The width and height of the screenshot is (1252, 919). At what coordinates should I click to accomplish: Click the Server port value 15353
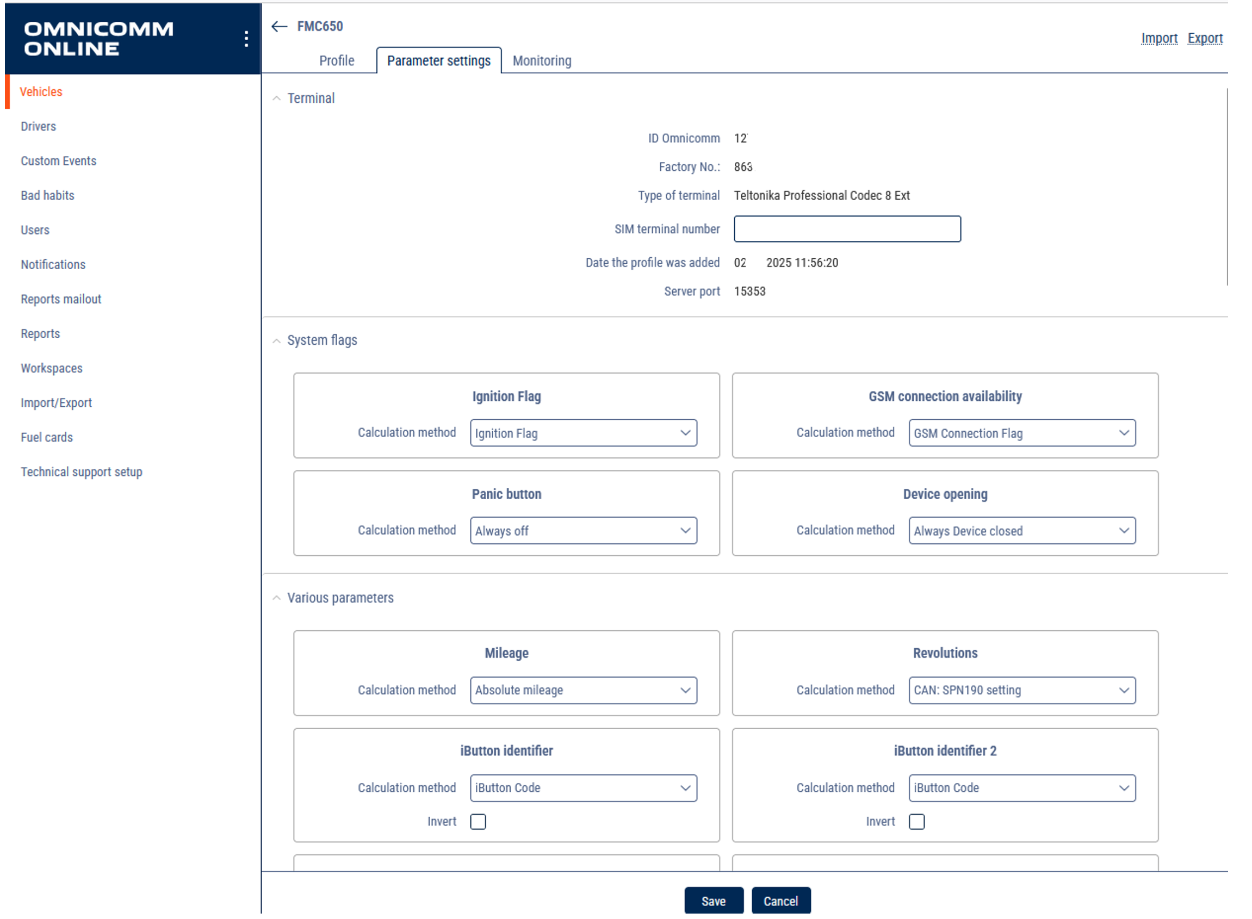[x=749, y=291]
